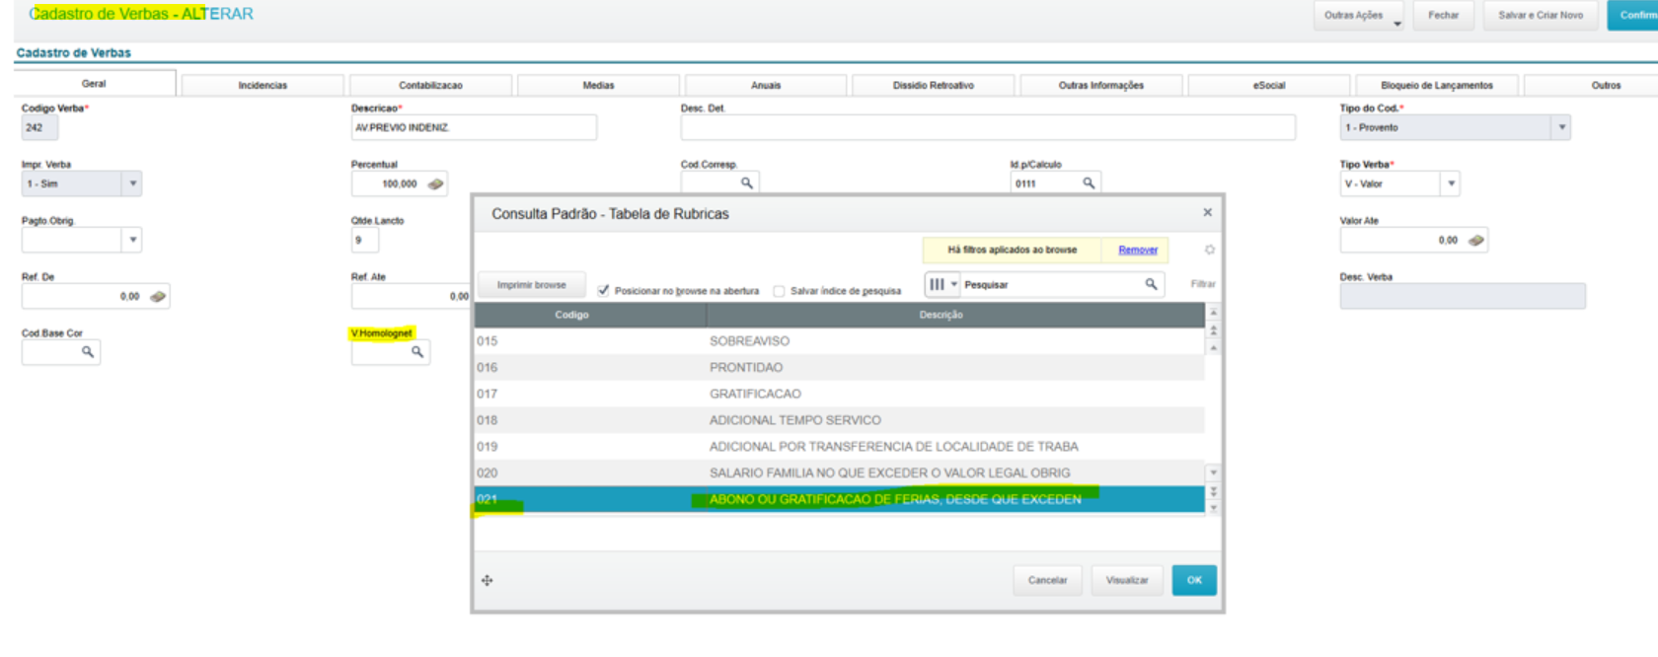Switch to Anuais tab

[766, 85]
